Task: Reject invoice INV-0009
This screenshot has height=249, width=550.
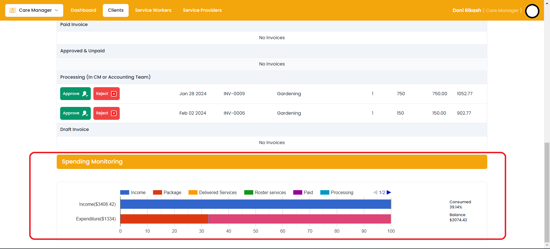Action: [106, 94]
